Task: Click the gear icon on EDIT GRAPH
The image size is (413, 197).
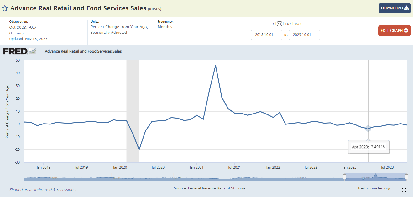Action: (x=406, y=30)
